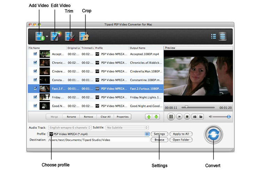Toggle the Fast.2.Furious row checkbox
The height and width of the screenshot is (174, 261).
(35, 88)
